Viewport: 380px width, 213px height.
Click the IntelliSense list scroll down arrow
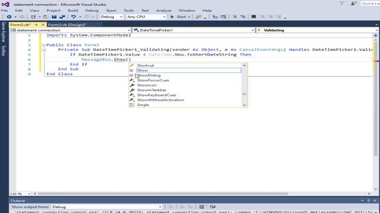pyautogui.click(x=244, y=105)
